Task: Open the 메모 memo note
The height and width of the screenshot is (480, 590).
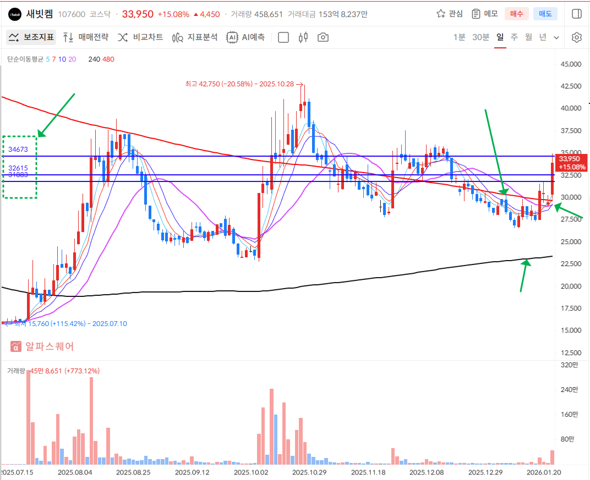Action: coord(485,14)
